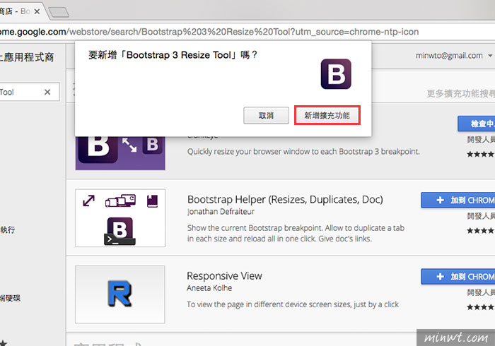Click Bootstrap Helper star rating
The image size is (495, 346).
tap(481, 231)
